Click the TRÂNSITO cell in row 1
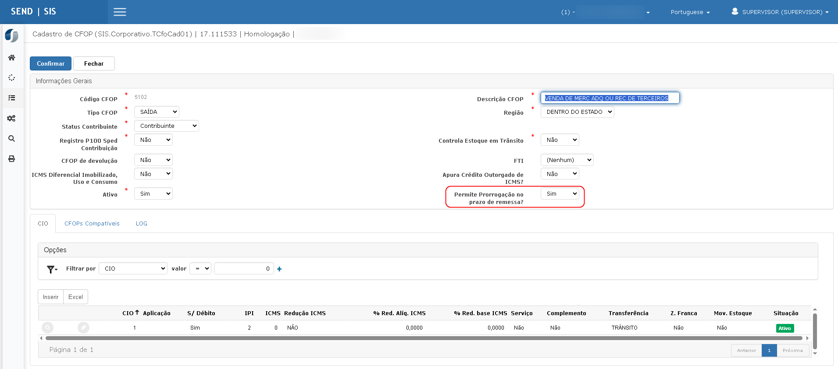This screenshot has width=838, height=369. [624, 328]
